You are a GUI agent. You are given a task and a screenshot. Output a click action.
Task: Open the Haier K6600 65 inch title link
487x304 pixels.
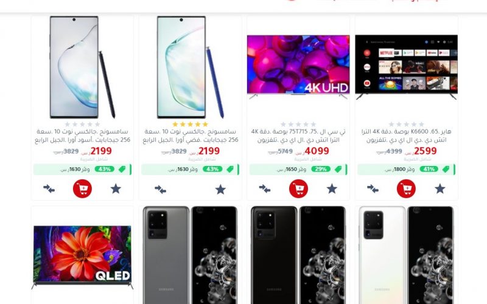tap(406, 136)
